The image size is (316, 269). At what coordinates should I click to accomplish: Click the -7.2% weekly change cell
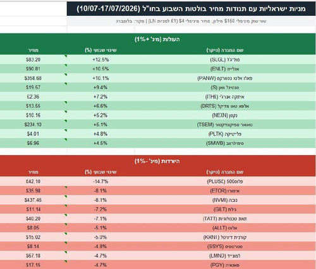tap(100, 210)
